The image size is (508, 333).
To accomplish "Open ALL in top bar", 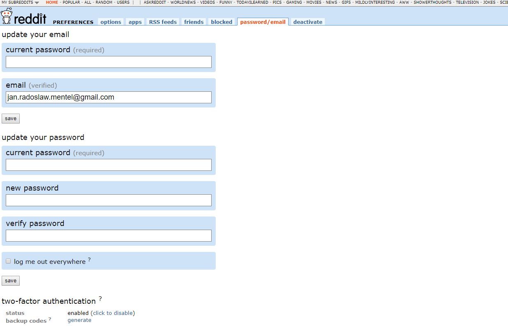I will [x=88, y=2].
